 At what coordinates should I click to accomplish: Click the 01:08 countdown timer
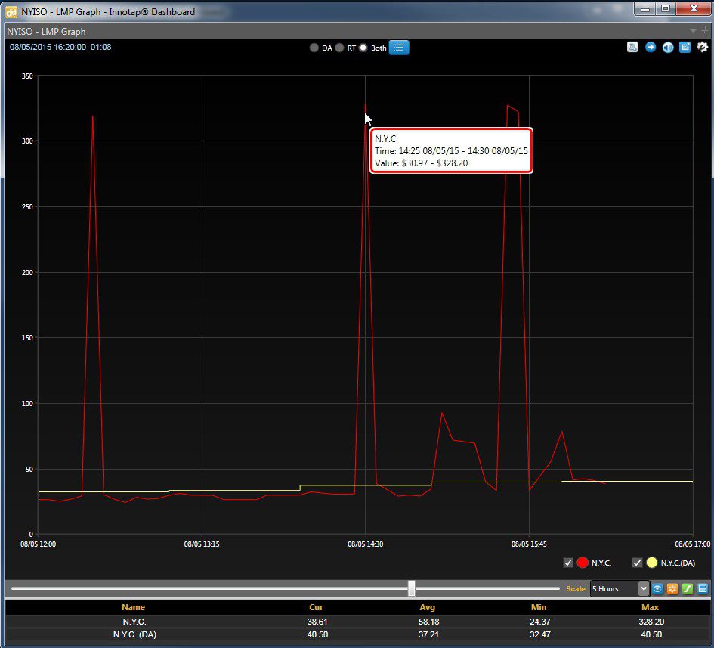(x=100, y=47)
